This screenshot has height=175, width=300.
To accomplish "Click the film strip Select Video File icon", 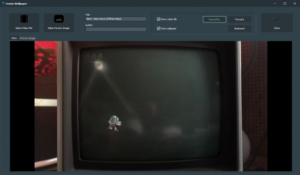I will point(24,19).
